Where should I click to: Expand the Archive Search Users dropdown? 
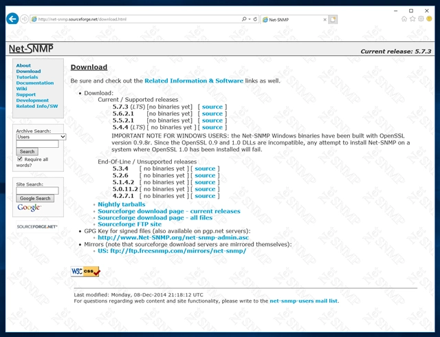pos(41,137)
